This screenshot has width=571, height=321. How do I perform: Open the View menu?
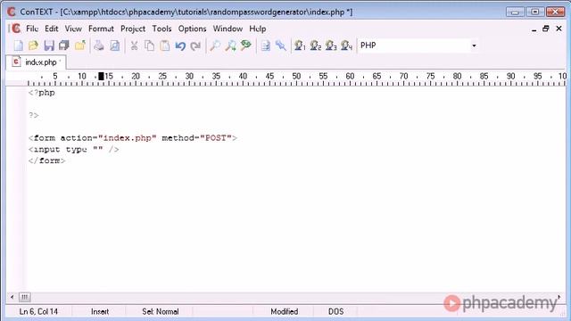click(x=73, y=29)
